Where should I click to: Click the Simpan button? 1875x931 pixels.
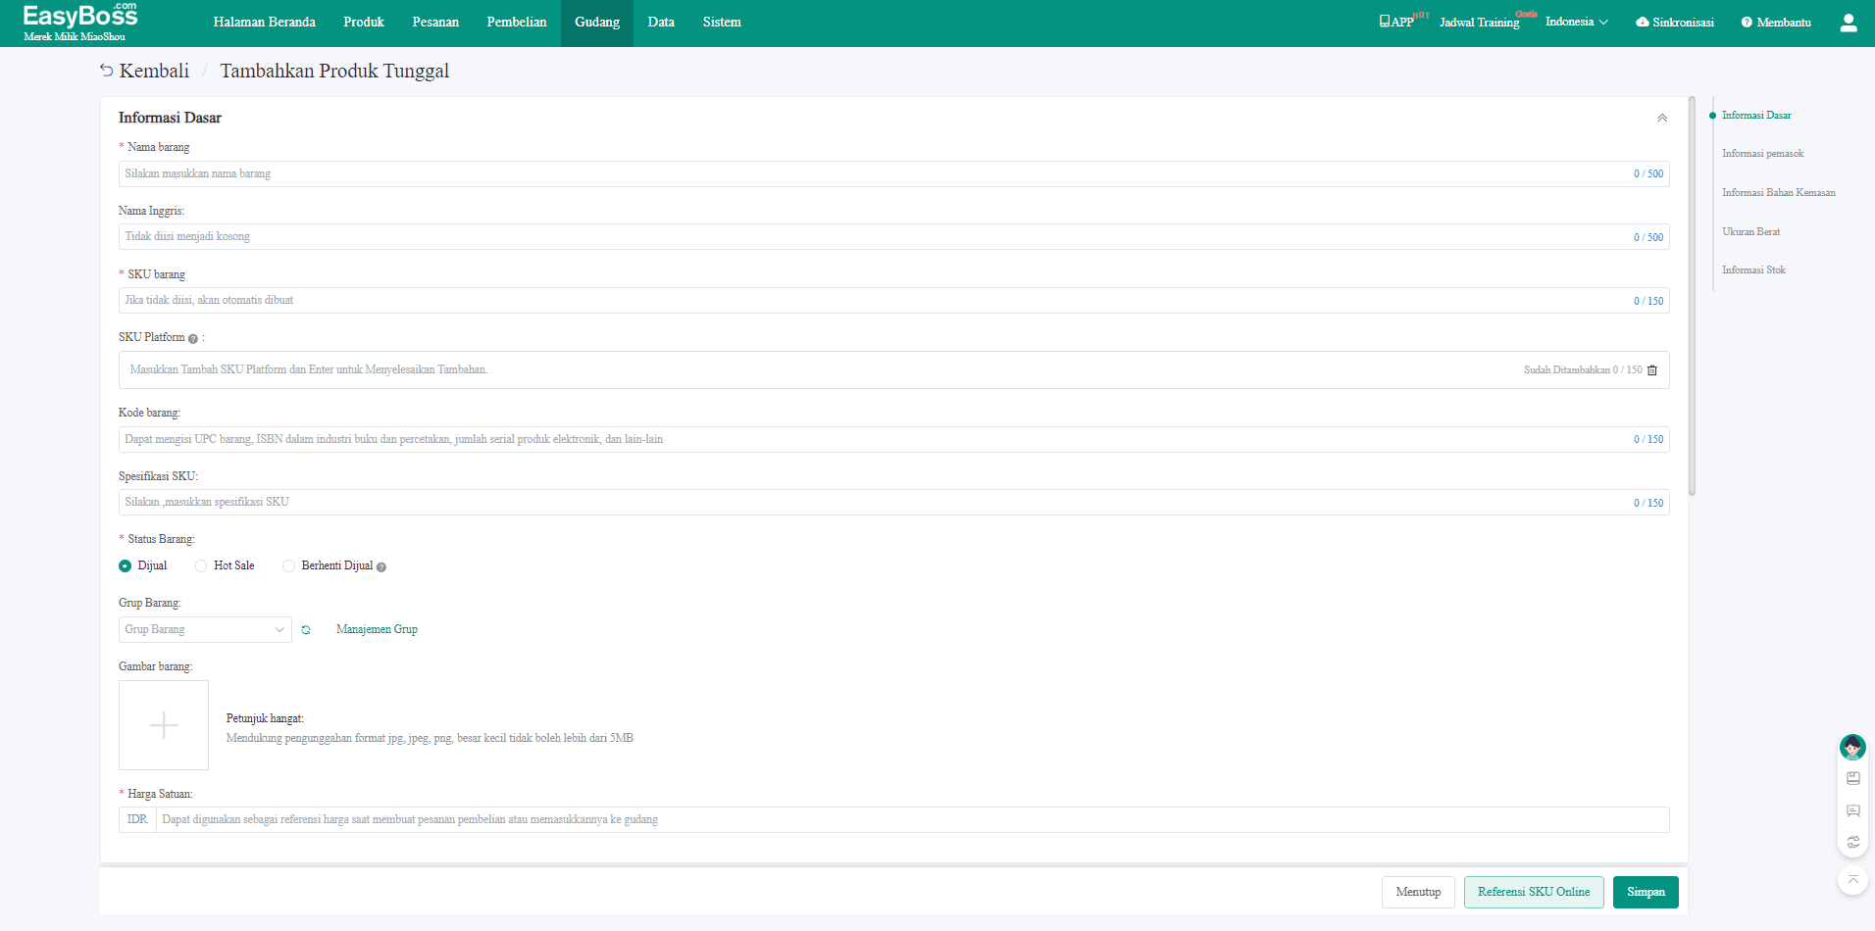click(x=1646, y=892)
